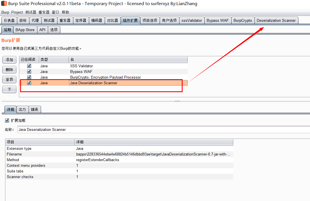Open the xssValidator tab
The image size is (310, 201).
coord(192,20)
